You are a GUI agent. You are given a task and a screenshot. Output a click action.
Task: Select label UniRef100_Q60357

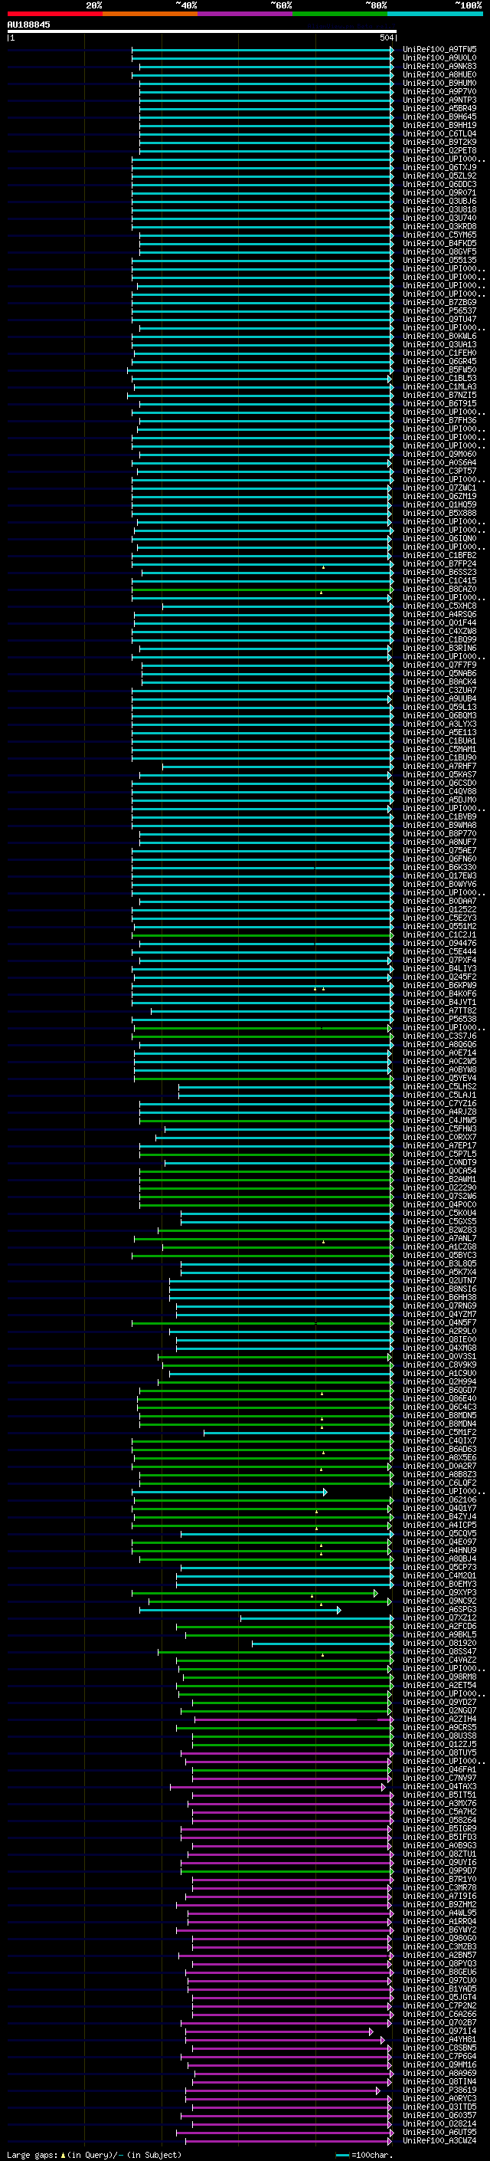439,2115
